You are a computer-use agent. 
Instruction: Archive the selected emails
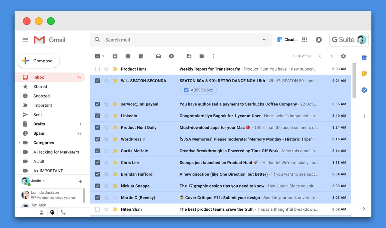pos(115,56)
